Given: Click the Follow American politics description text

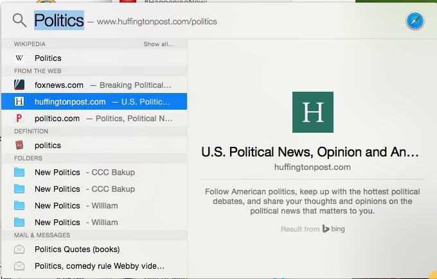Looking at the screenshot, I should [x=312, y=201].
